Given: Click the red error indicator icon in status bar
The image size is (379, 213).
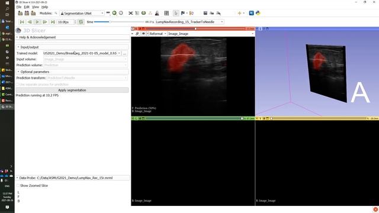Looking at the screenshot, I should tap(375, 209).
